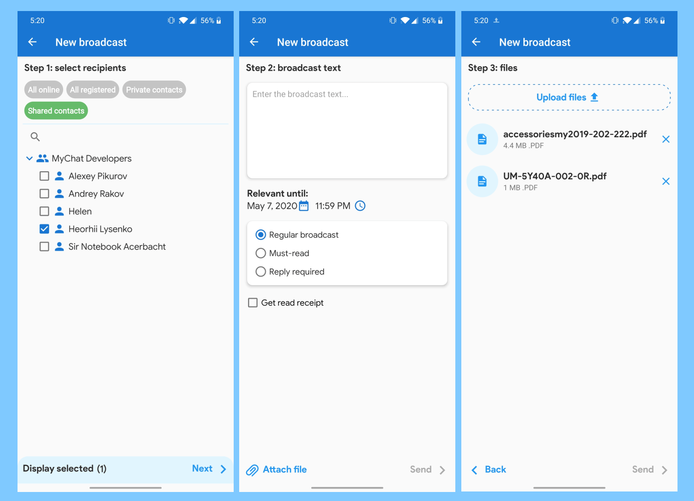Click Display selected (1)
694x501 pixels.
pos(65,469)
